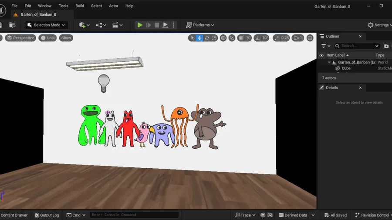Open the quick add content dropdown

pos(84,25)
